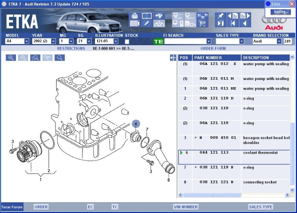Click part callout 8 on the diagram

[168, 180]
